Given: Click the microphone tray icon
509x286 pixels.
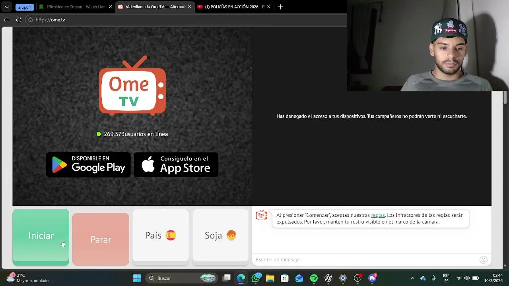Looking at the screenshot, I should click(434, 278).
